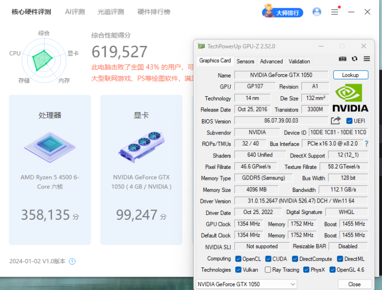Viewport: 382px width, 290px height.
Task: Close GPU-Z with title bar X
Action: pos(364,46)
